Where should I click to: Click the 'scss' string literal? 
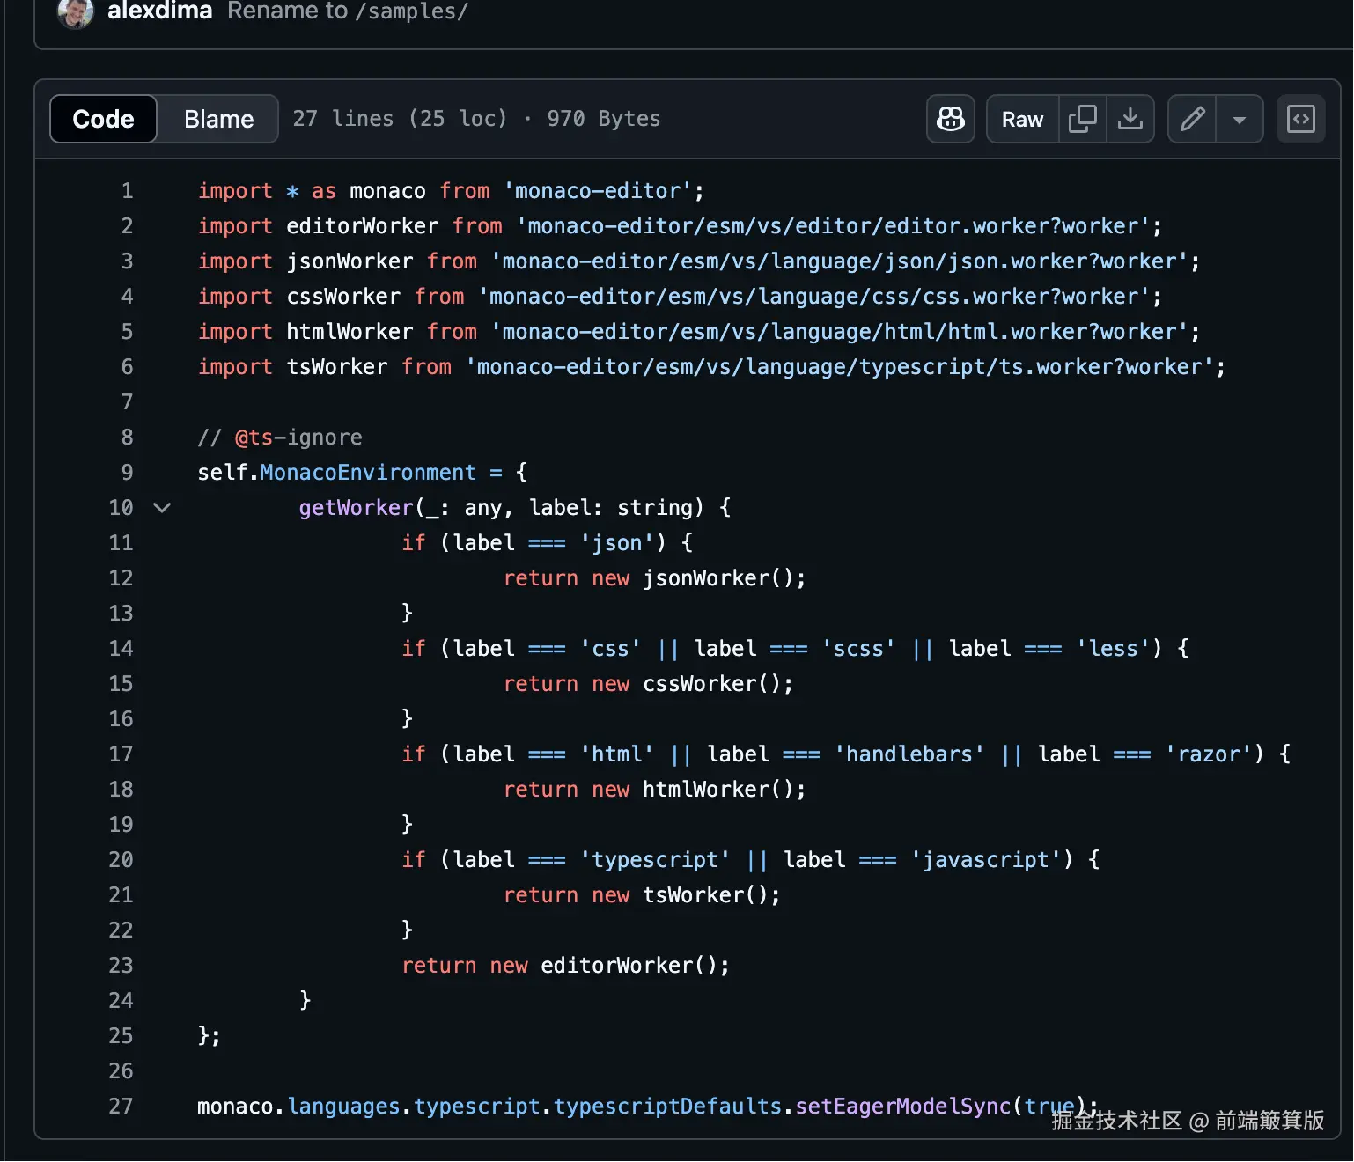coord(858,649)
